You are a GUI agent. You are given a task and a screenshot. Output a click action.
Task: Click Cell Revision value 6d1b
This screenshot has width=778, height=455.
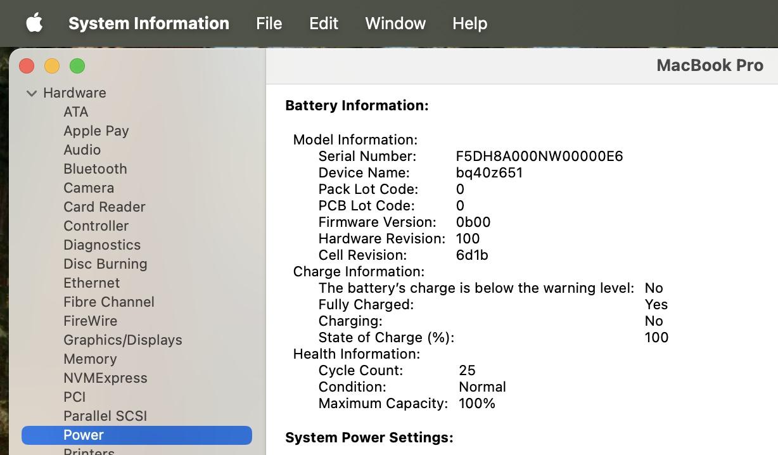pos(472,255)
